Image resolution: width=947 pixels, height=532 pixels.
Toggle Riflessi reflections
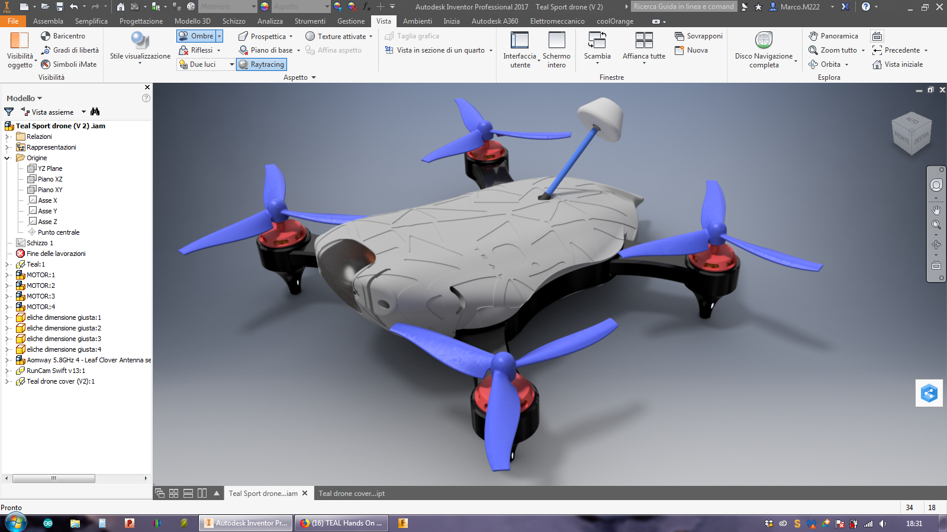pos(196,50)
